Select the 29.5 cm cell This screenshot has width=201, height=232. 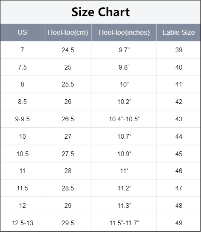68,223
